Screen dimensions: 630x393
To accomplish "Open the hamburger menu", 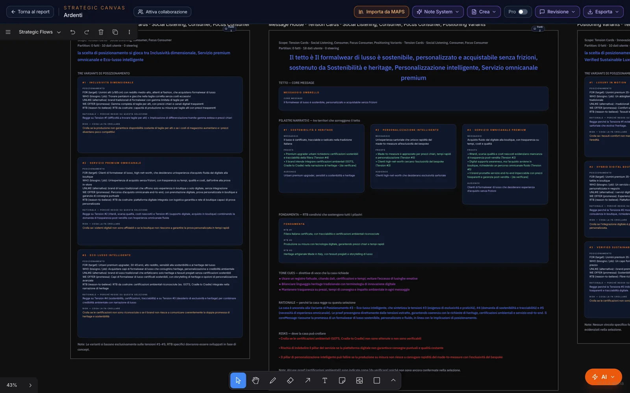I will [x=8, y=32].
